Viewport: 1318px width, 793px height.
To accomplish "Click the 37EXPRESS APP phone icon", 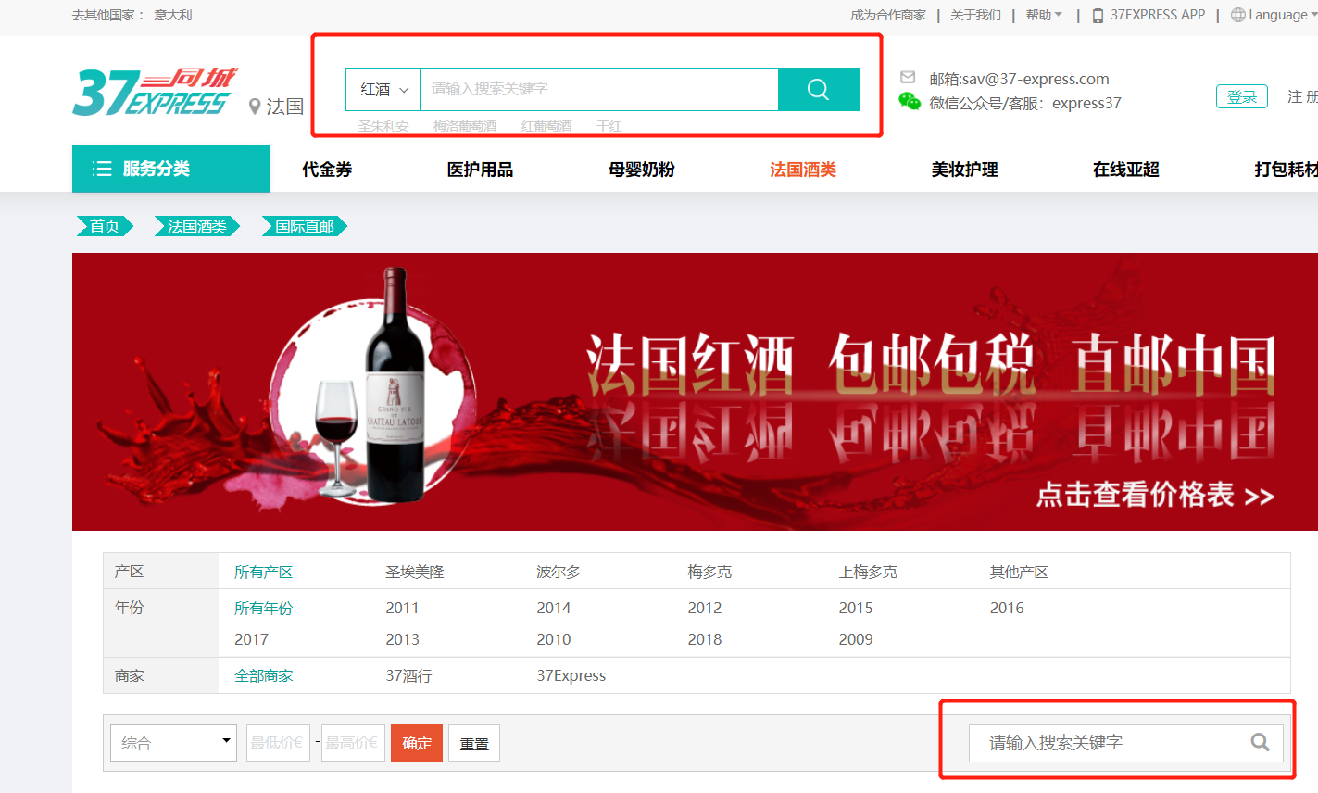I will pos(1098,16).
